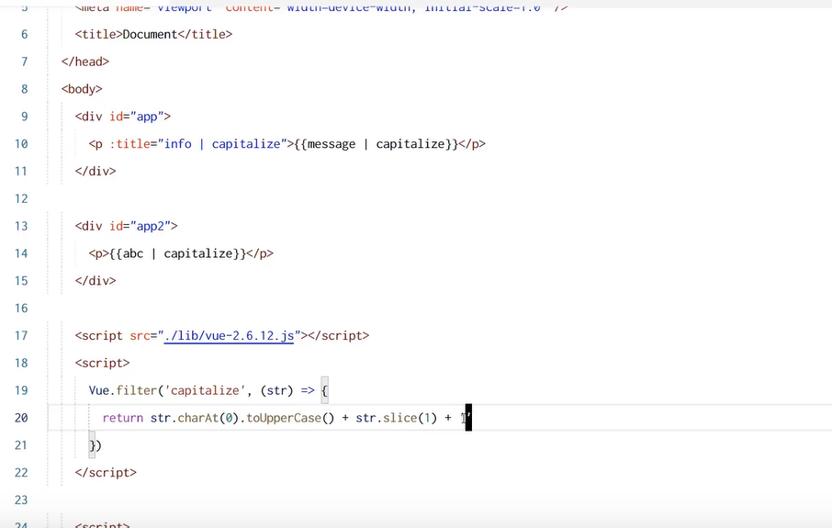This screenshot has height=528, width=832.
Task: Click the closing }) on line 21
Action: point(95,445)
